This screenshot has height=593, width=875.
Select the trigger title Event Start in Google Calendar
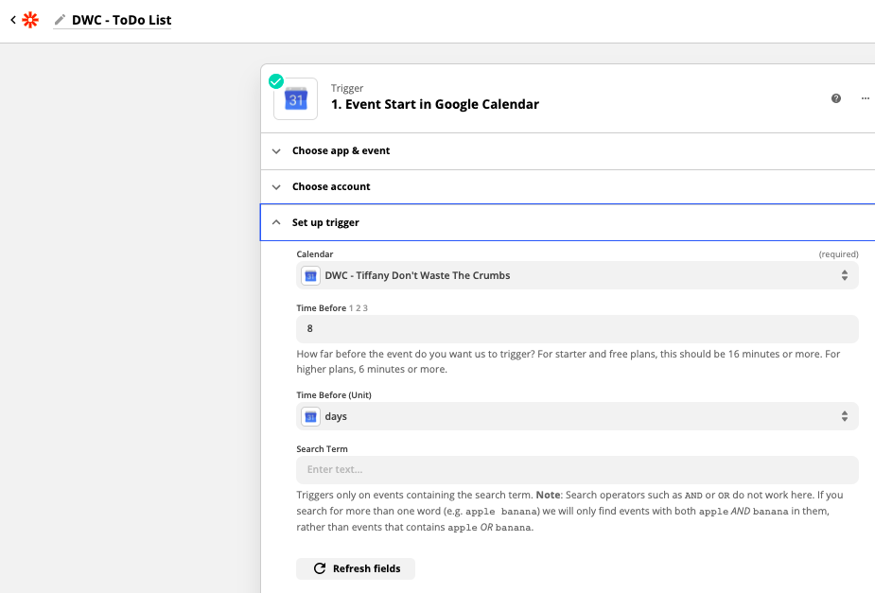[435, 104]
